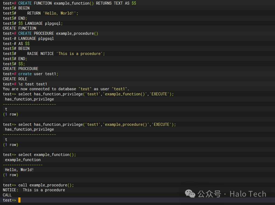This screenshot has height=205, width=275.
Task: Click the 'CREATE FUNCTION example_function()' command line
Action: click(x=69, y=3)
